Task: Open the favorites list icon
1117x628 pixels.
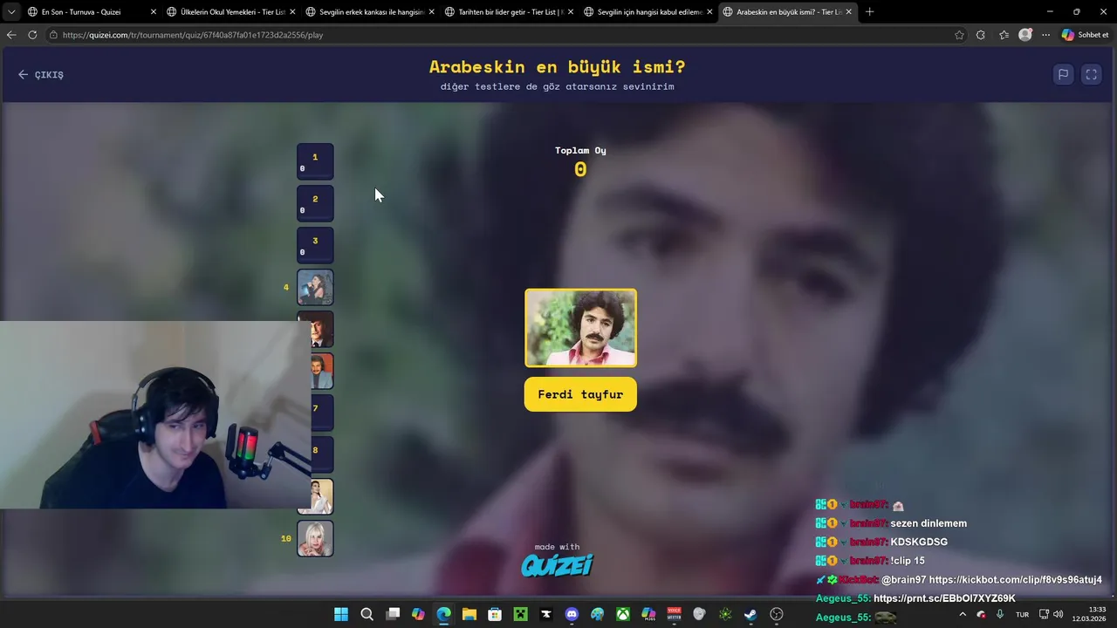Action: click(x=1004, y=35)
